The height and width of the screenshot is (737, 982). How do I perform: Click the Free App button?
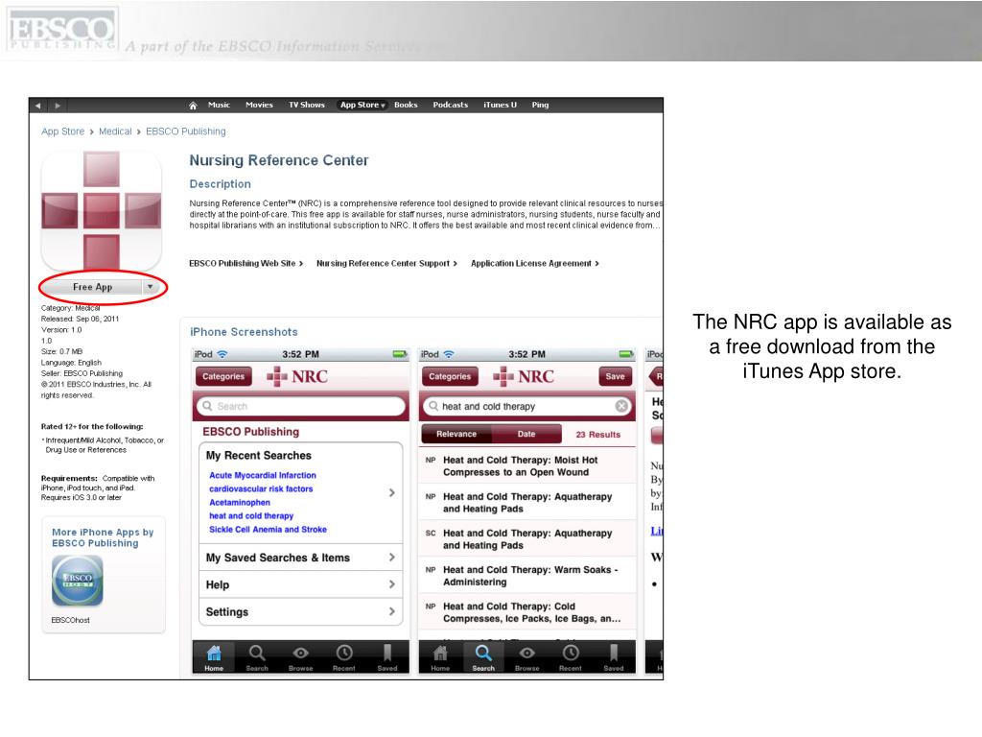(93, 287)
